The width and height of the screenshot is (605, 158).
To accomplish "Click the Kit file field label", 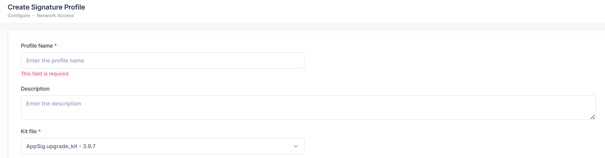I will coord(29,131).
